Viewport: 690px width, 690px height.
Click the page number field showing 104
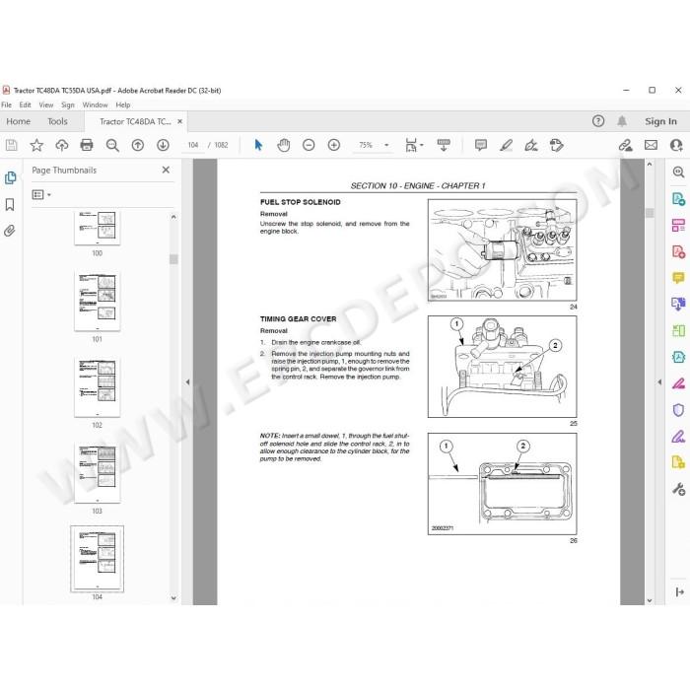click(x=193, y=145)
